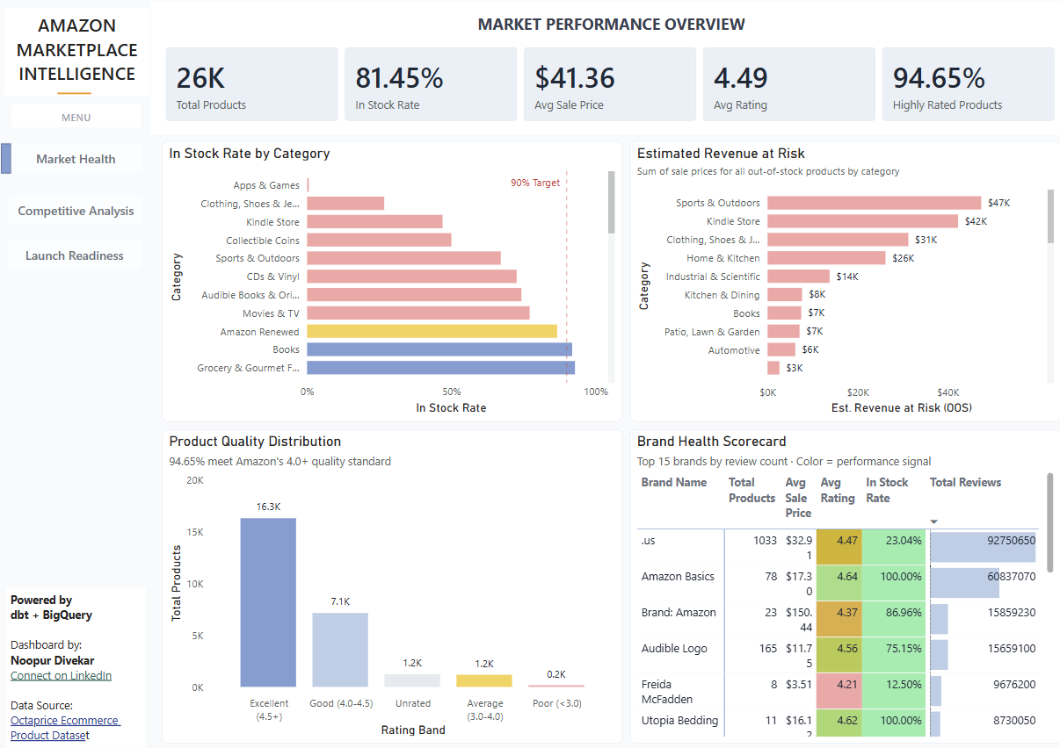Open the Connect on LinkedIn link
Screen dimensions: 1060x748
tap(61, 675)
